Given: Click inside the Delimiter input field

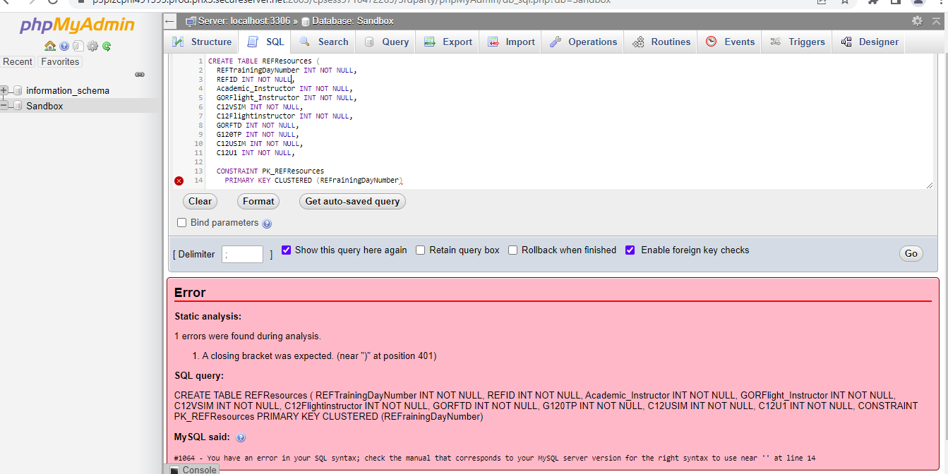Looking at the screenshot, I should pyautogui.click(x=242, y=255).
